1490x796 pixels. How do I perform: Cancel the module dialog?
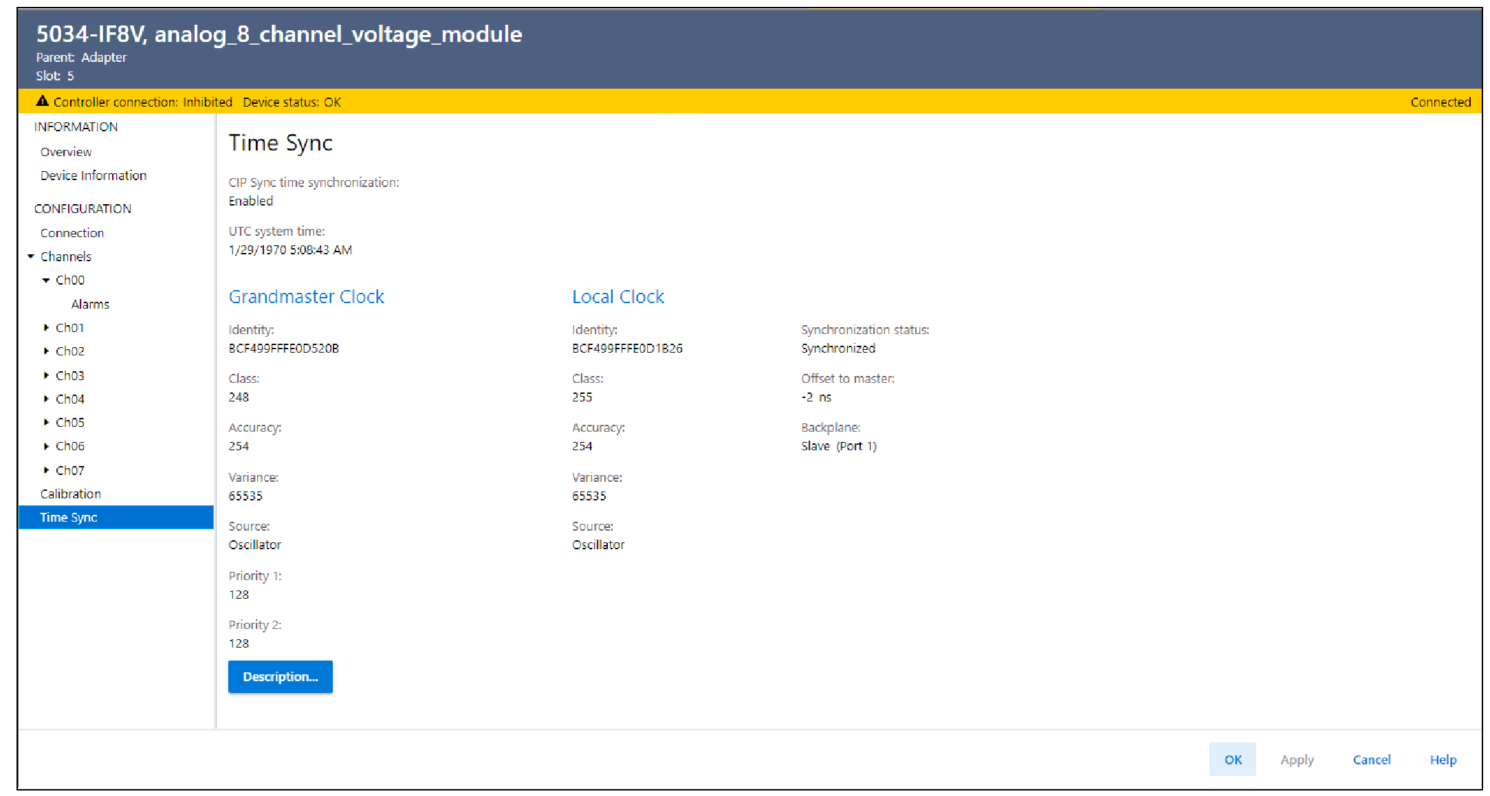(x=1372, y=760)
